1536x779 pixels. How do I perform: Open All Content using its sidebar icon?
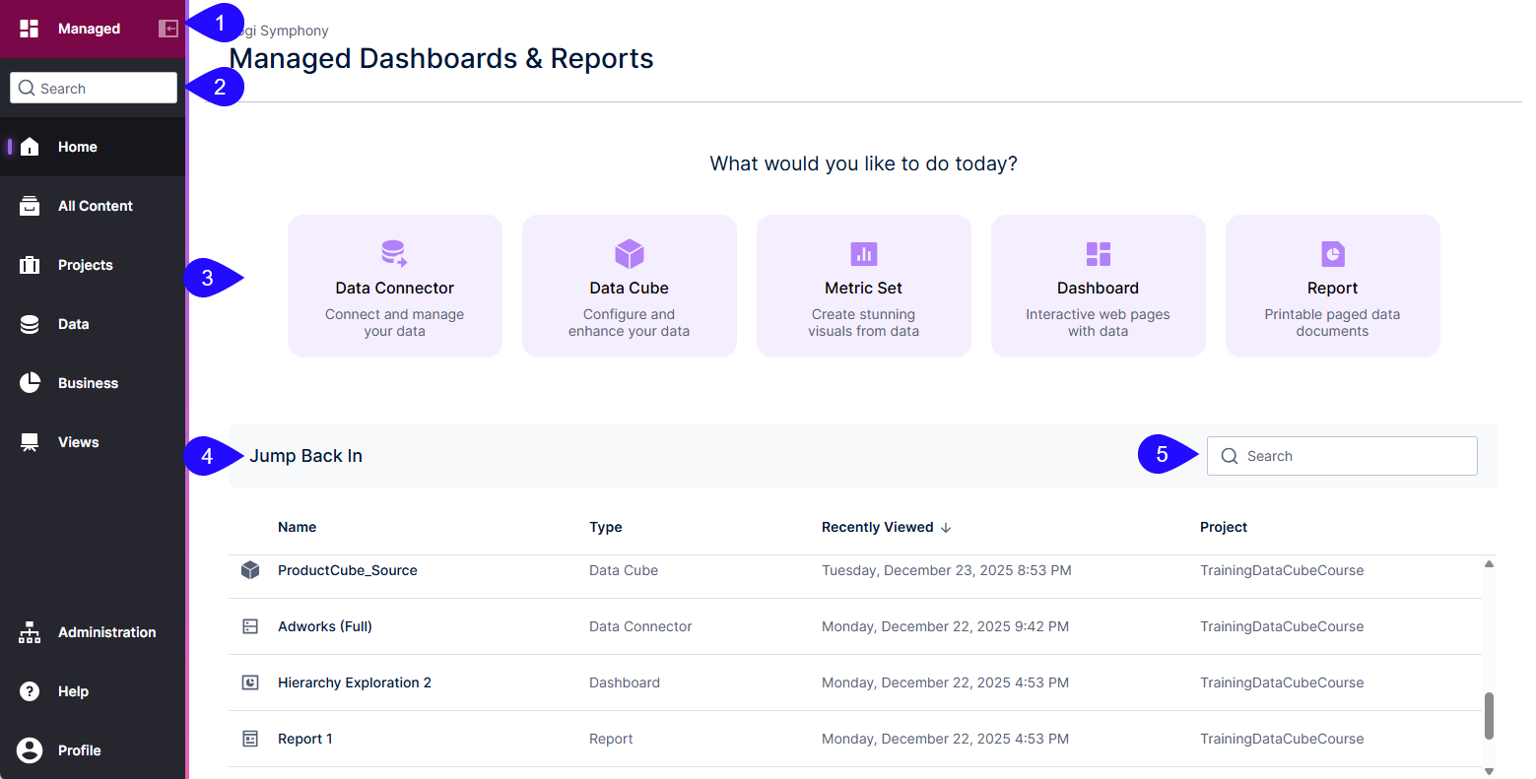coord(30,205)
